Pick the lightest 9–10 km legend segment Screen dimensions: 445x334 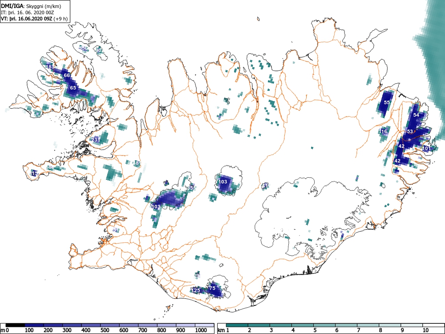[412, 325]
